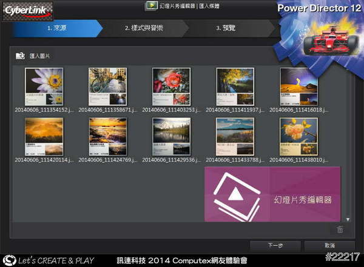Click filename text 20140606_111354152.j...

click(44, 110)
